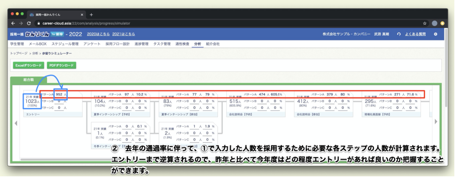Open the 2021はこちら link
The width and height of the screenshot is (455, 178).
point(124,34)
